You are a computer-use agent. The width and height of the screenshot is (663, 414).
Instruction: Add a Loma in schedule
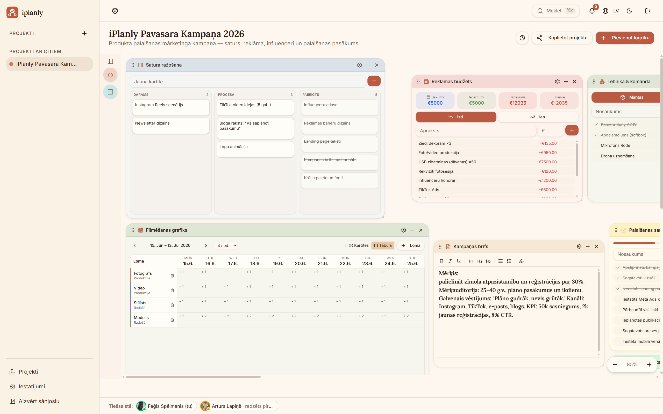(411, 246)
